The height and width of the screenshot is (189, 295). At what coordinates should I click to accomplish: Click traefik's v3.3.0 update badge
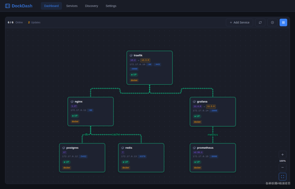(x=145, y=60)
